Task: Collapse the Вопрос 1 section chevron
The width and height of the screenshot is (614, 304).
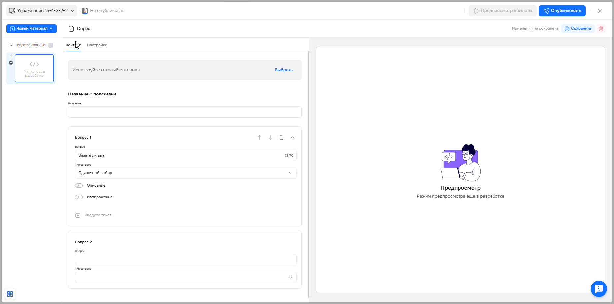Action: [x=292, y=137]
